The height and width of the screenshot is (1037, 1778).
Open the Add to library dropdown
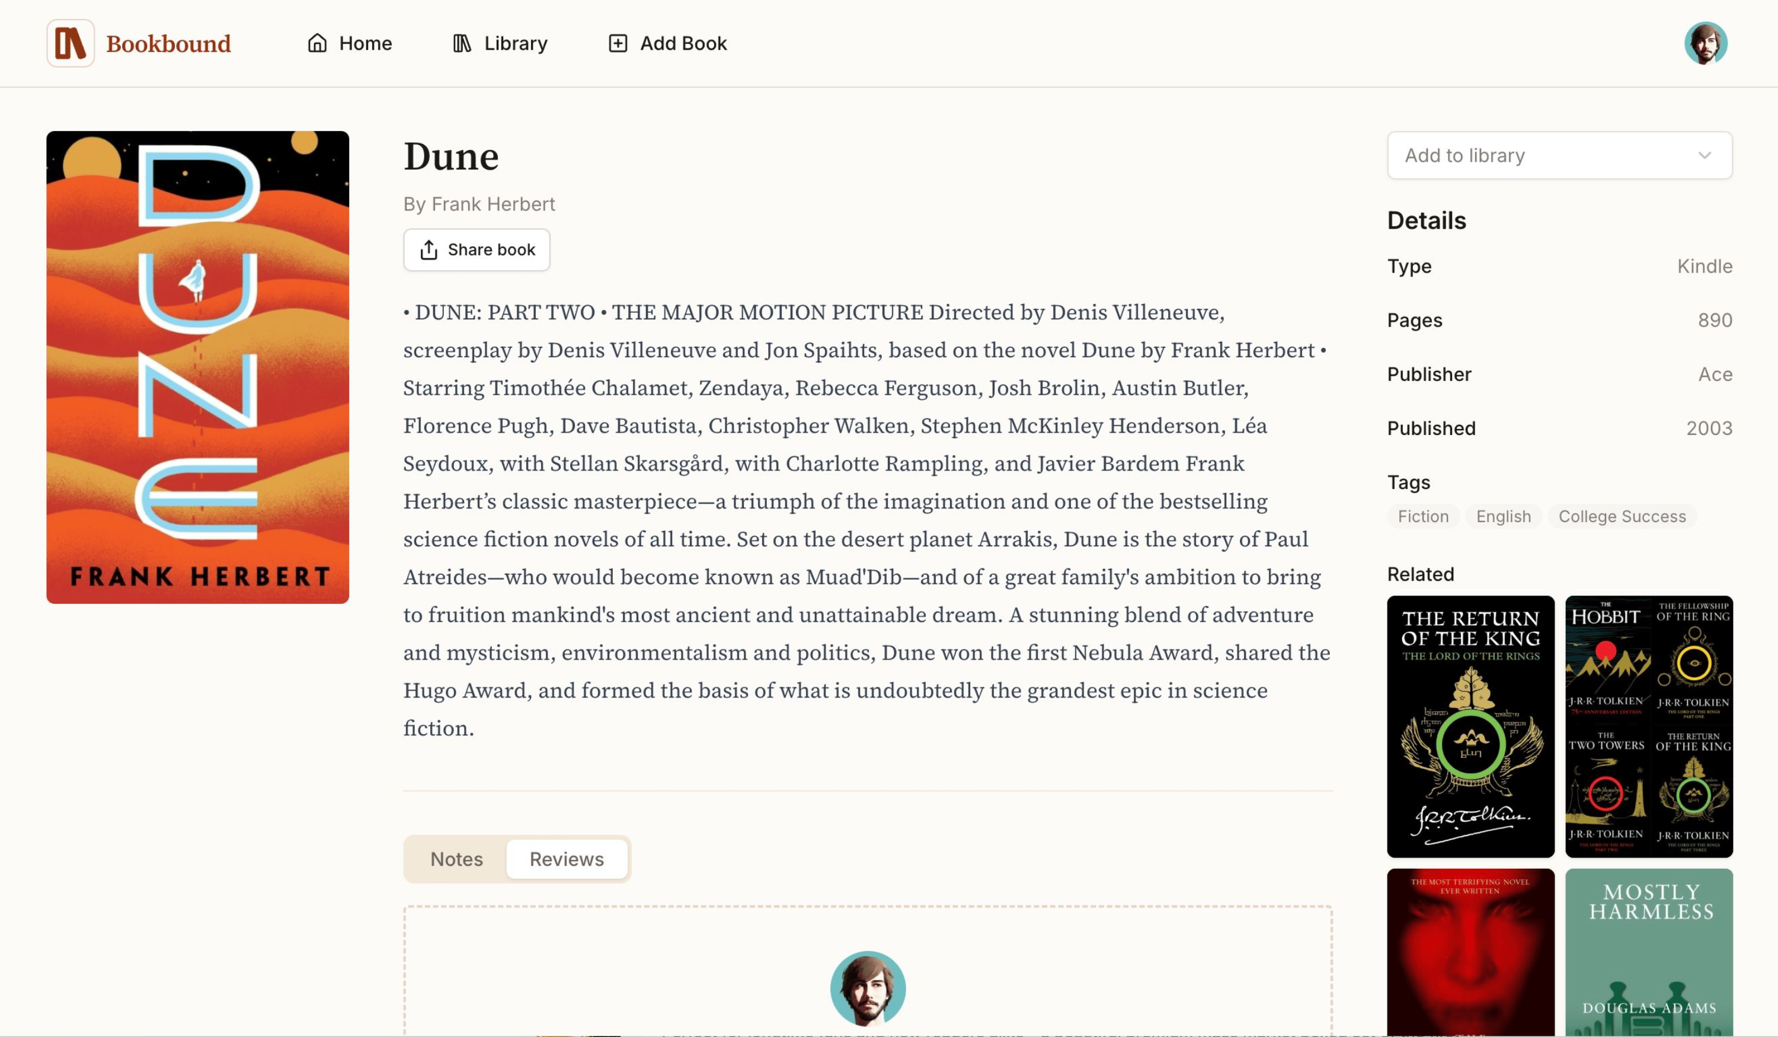point(1560,155)
